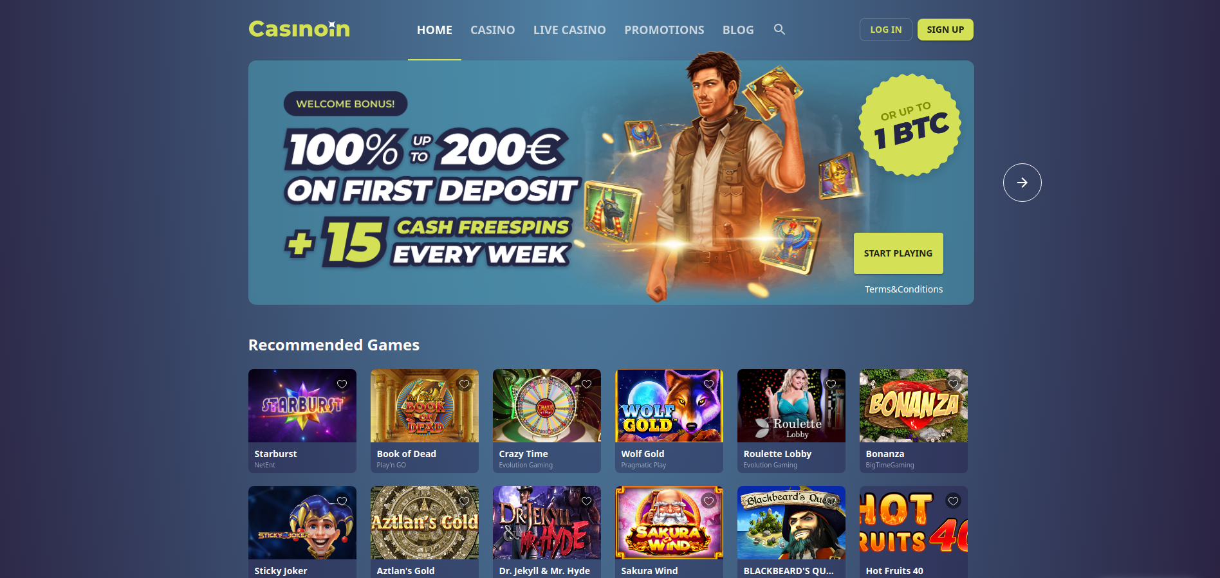Image resolution: width=1220 pixels, height=578 pixels.
Task: Open the Casino menu item
Action: point(492,30)
